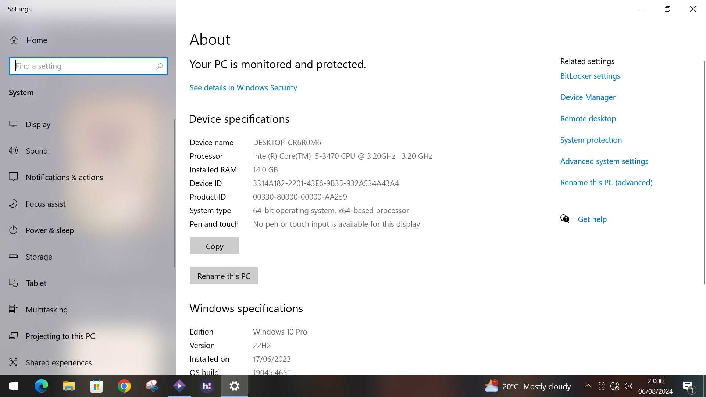Click the Version value 22H2

click(x=262, y=345)
